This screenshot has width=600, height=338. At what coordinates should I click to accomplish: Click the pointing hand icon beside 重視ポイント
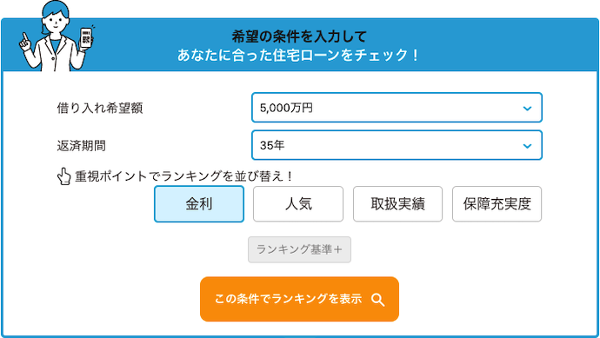click(x=63, y=176)
